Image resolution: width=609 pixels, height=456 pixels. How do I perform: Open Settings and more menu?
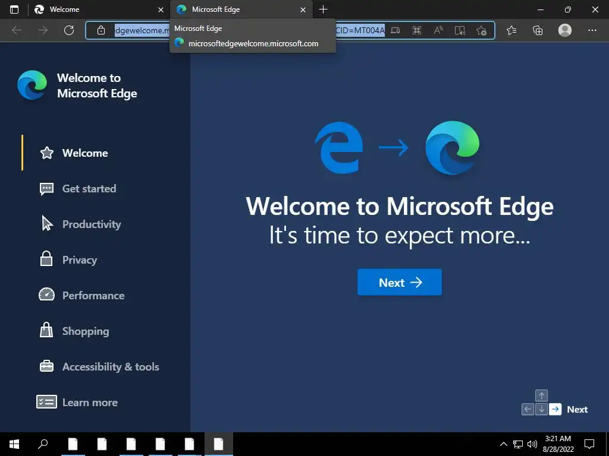[x=592, y=30]
